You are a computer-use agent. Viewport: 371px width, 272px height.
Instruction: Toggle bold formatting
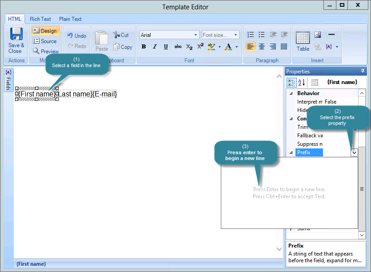coord(144,46)
